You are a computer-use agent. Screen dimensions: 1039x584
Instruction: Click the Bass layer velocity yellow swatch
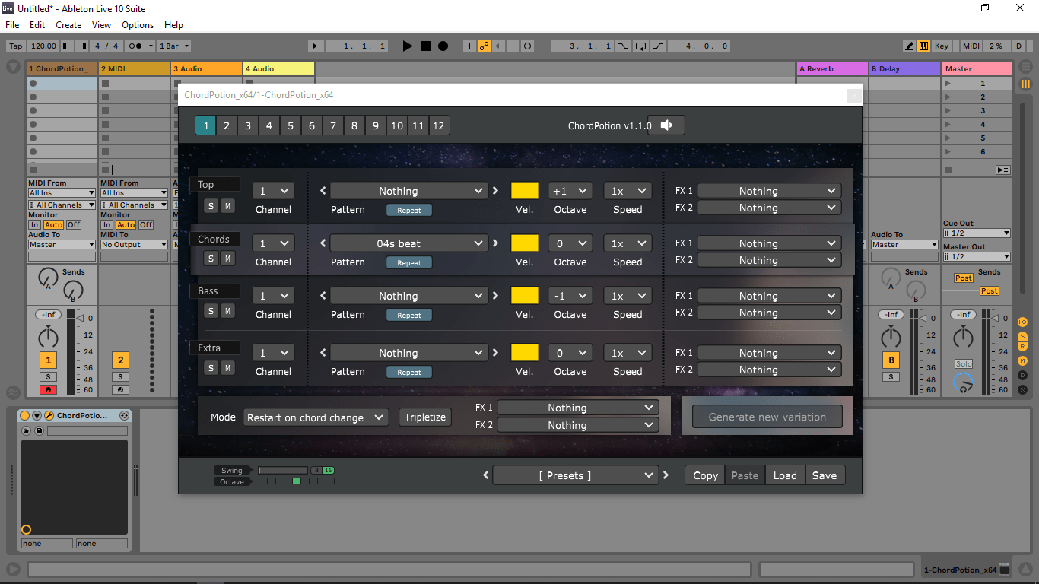(525, 296)
